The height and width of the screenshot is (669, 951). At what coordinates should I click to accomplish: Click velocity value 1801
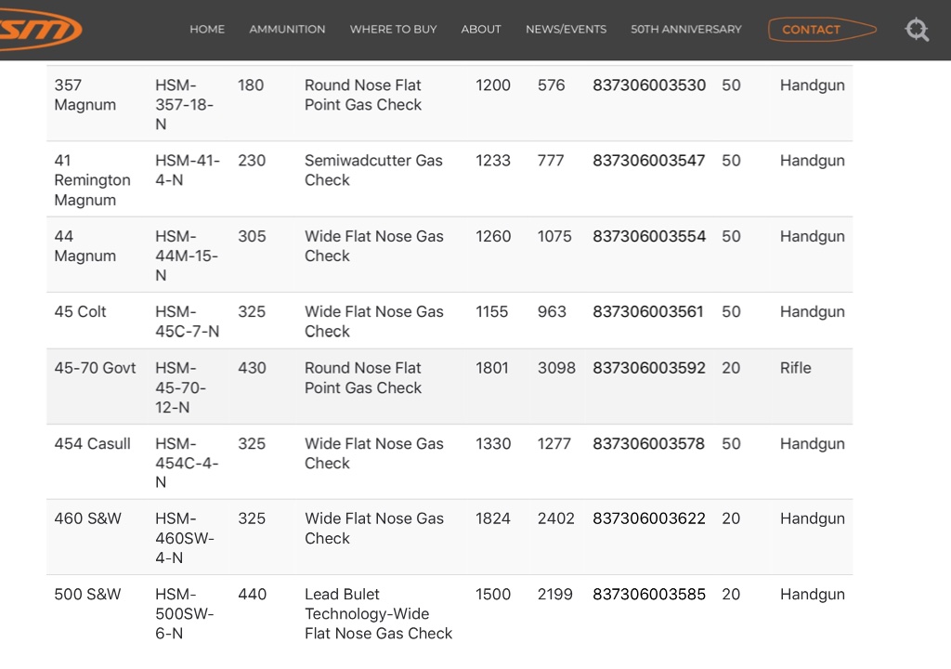click(491, 368)
